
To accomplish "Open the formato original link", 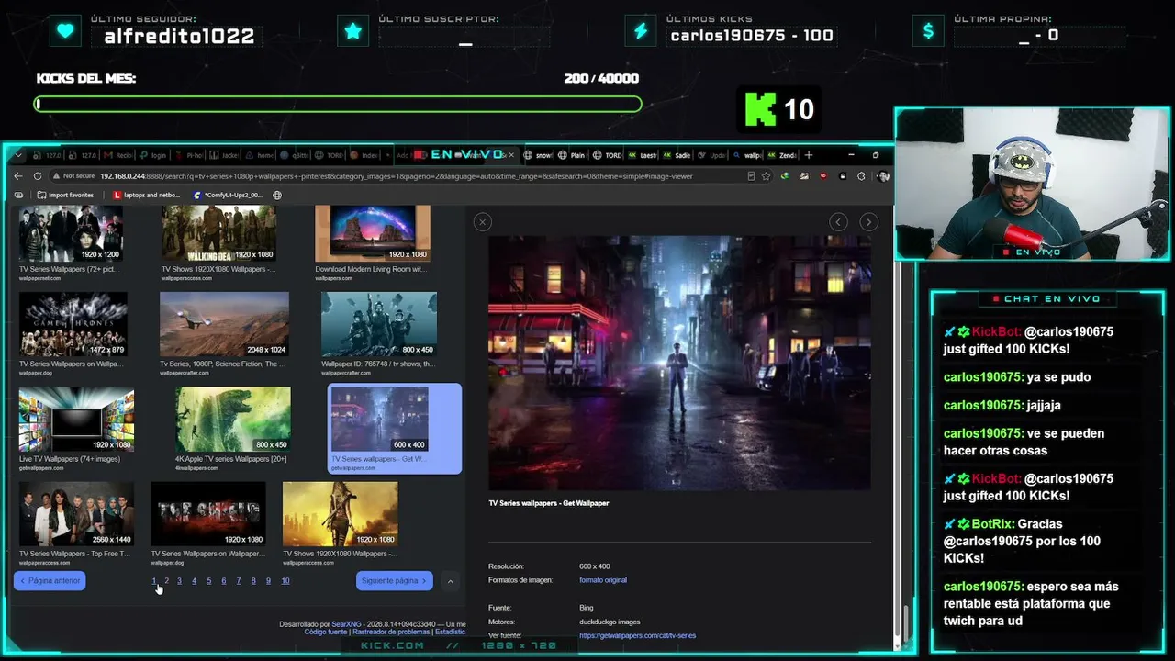I will point(603,580).
